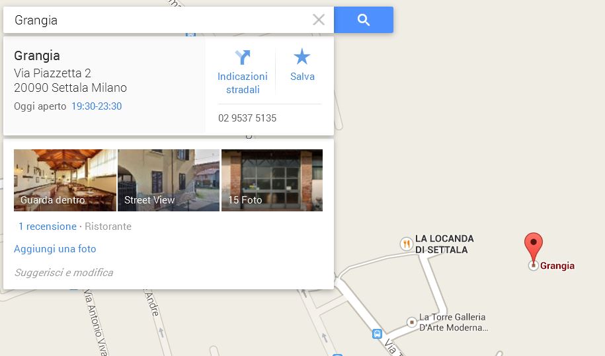
Task: Select the Grangia label on the map
Action: (557, 266)
